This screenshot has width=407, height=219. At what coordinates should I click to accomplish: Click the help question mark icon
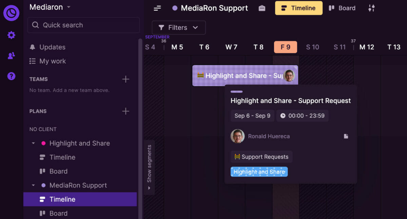click(11, 76)
